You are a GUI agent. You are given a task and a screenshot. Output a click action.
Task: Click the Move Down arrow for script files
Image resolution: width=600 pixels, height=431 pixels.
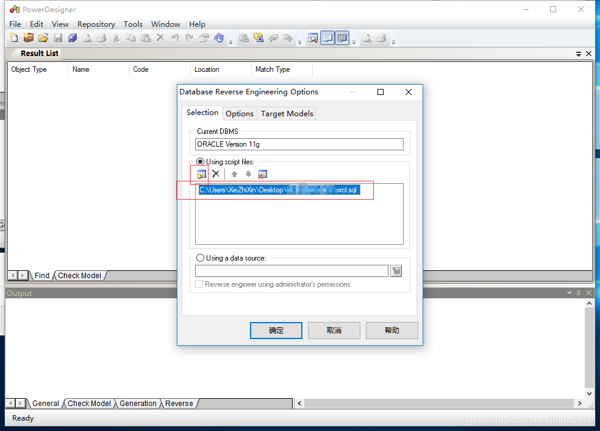click(248, 175)
